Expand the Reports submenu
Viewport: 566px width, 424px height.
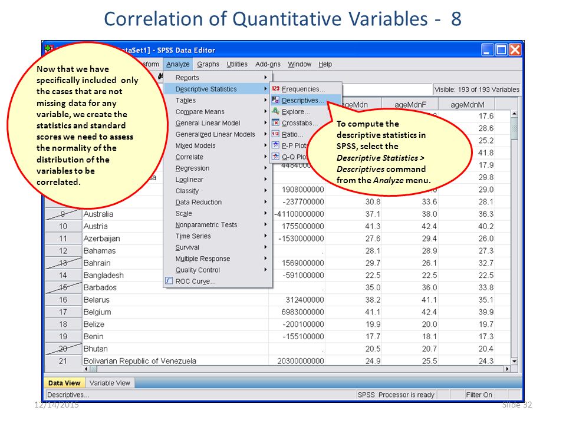coord(218,78)
